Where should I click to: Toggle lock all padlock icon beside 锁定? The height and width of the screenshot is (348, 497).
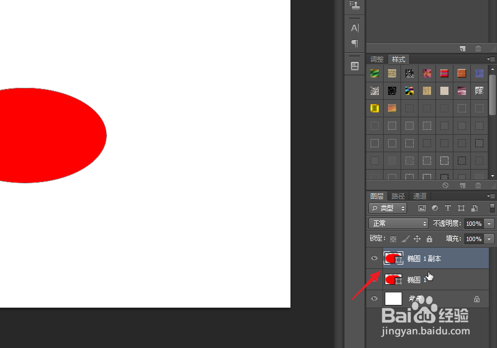tap(429, 239)
